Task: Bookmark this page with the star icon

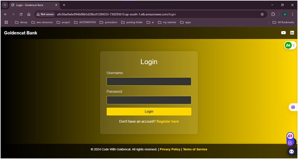Action: [x=262, y=14]
